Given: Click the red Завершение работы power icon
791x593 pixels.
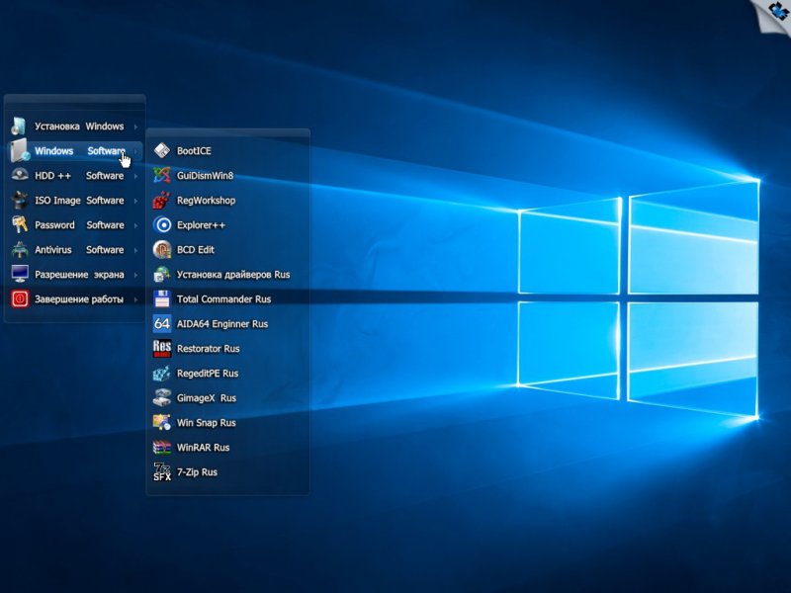Looking at the screenshot, I should (20, 298).
